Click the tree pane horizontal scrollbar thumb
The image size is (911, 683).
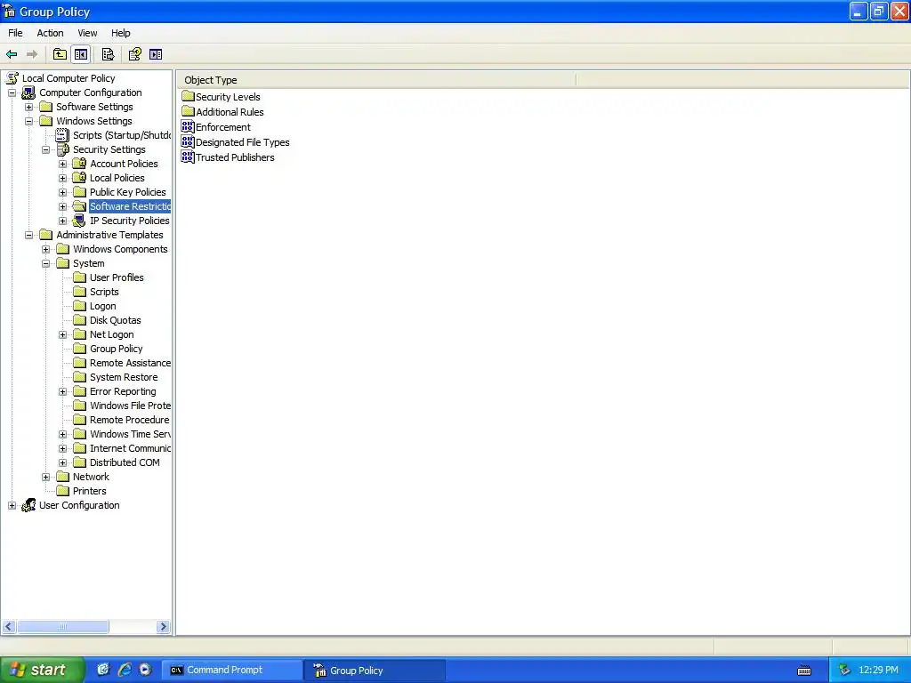point(63,627)
